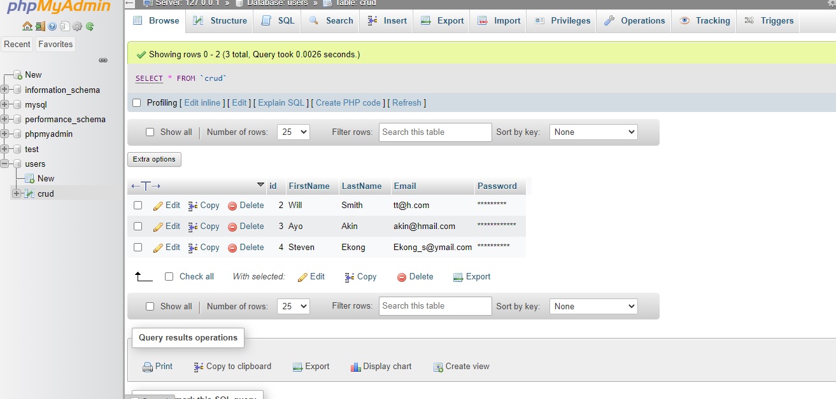Select the phpmyadmin database in tree
This screenshot has height=399, width=836.
(48, 134)
